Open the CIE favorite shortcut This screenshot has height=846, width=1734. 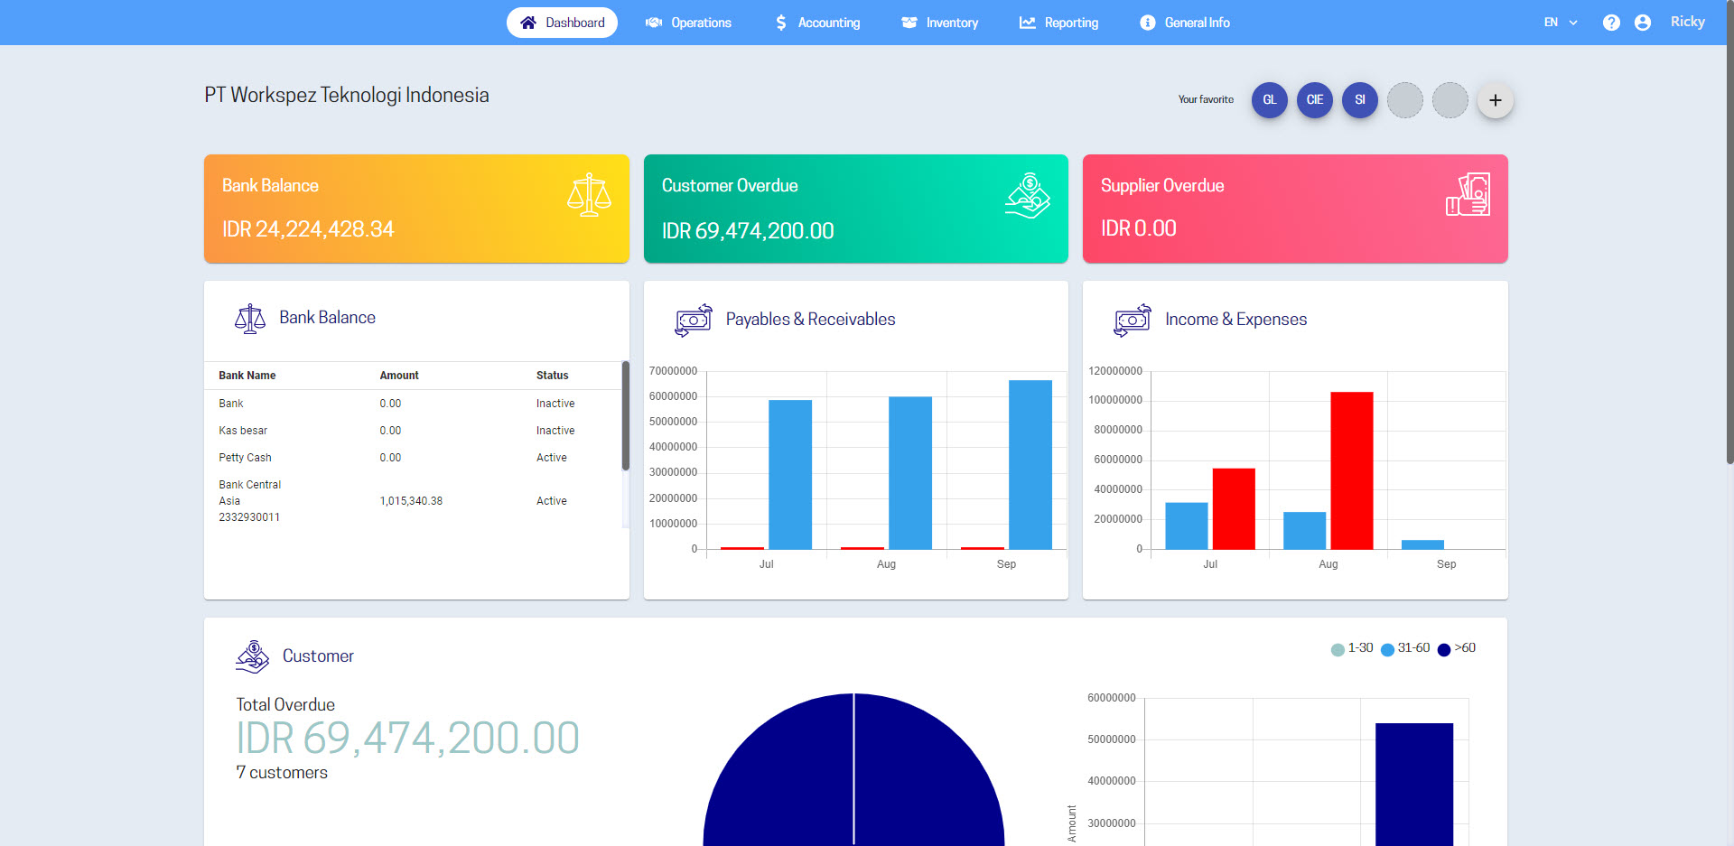coord(1315,100)
